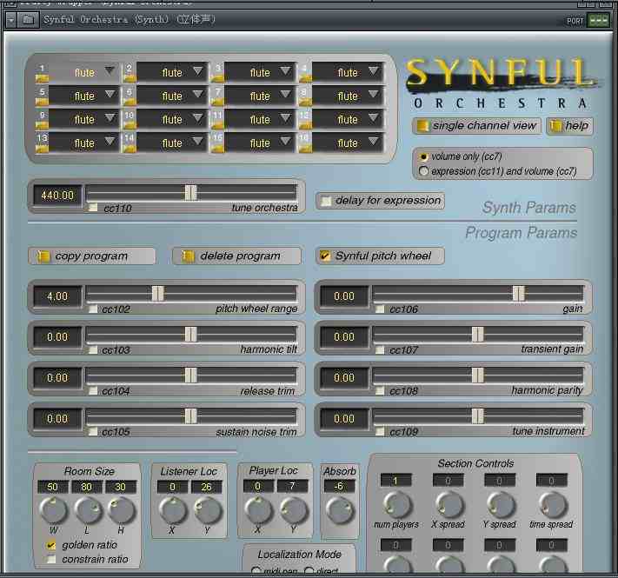The image size is (618, 578).
Task: Click the transient gain slider handle
Action: 478,335
